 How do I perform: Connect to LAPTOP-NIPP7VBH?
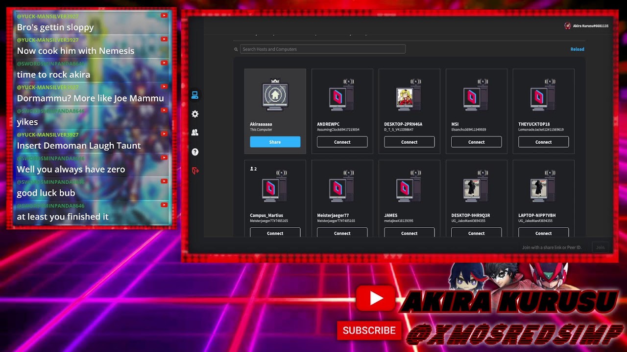(543, 233)
